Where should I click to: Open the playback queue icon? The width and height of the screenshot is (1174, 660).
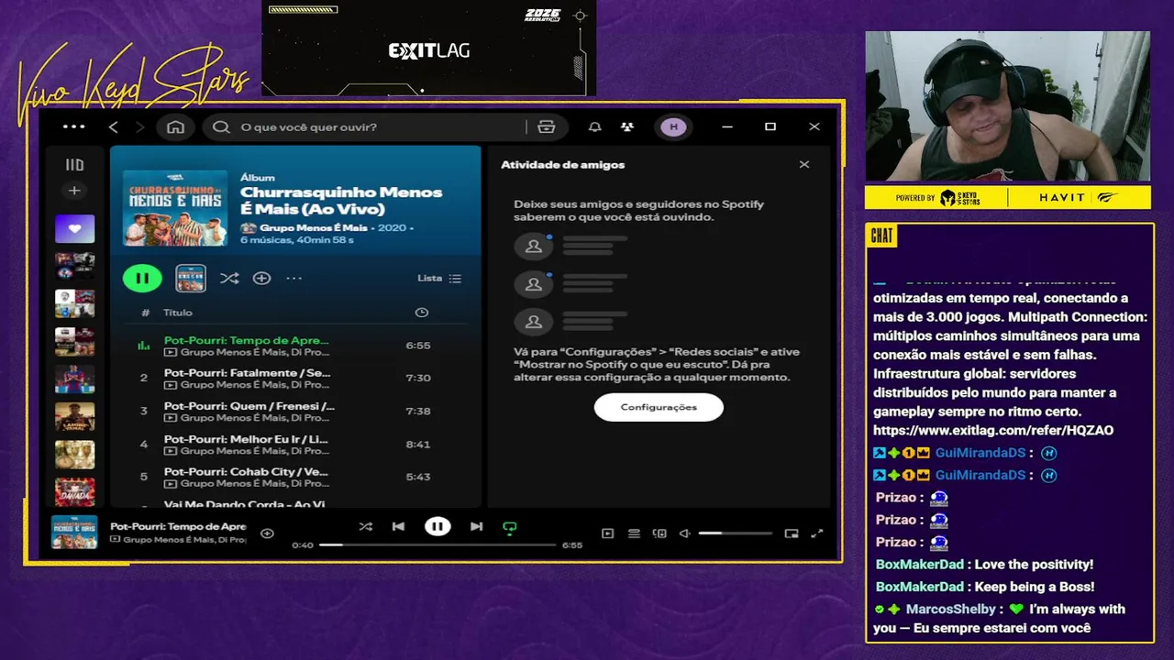[x=634, y=533]
